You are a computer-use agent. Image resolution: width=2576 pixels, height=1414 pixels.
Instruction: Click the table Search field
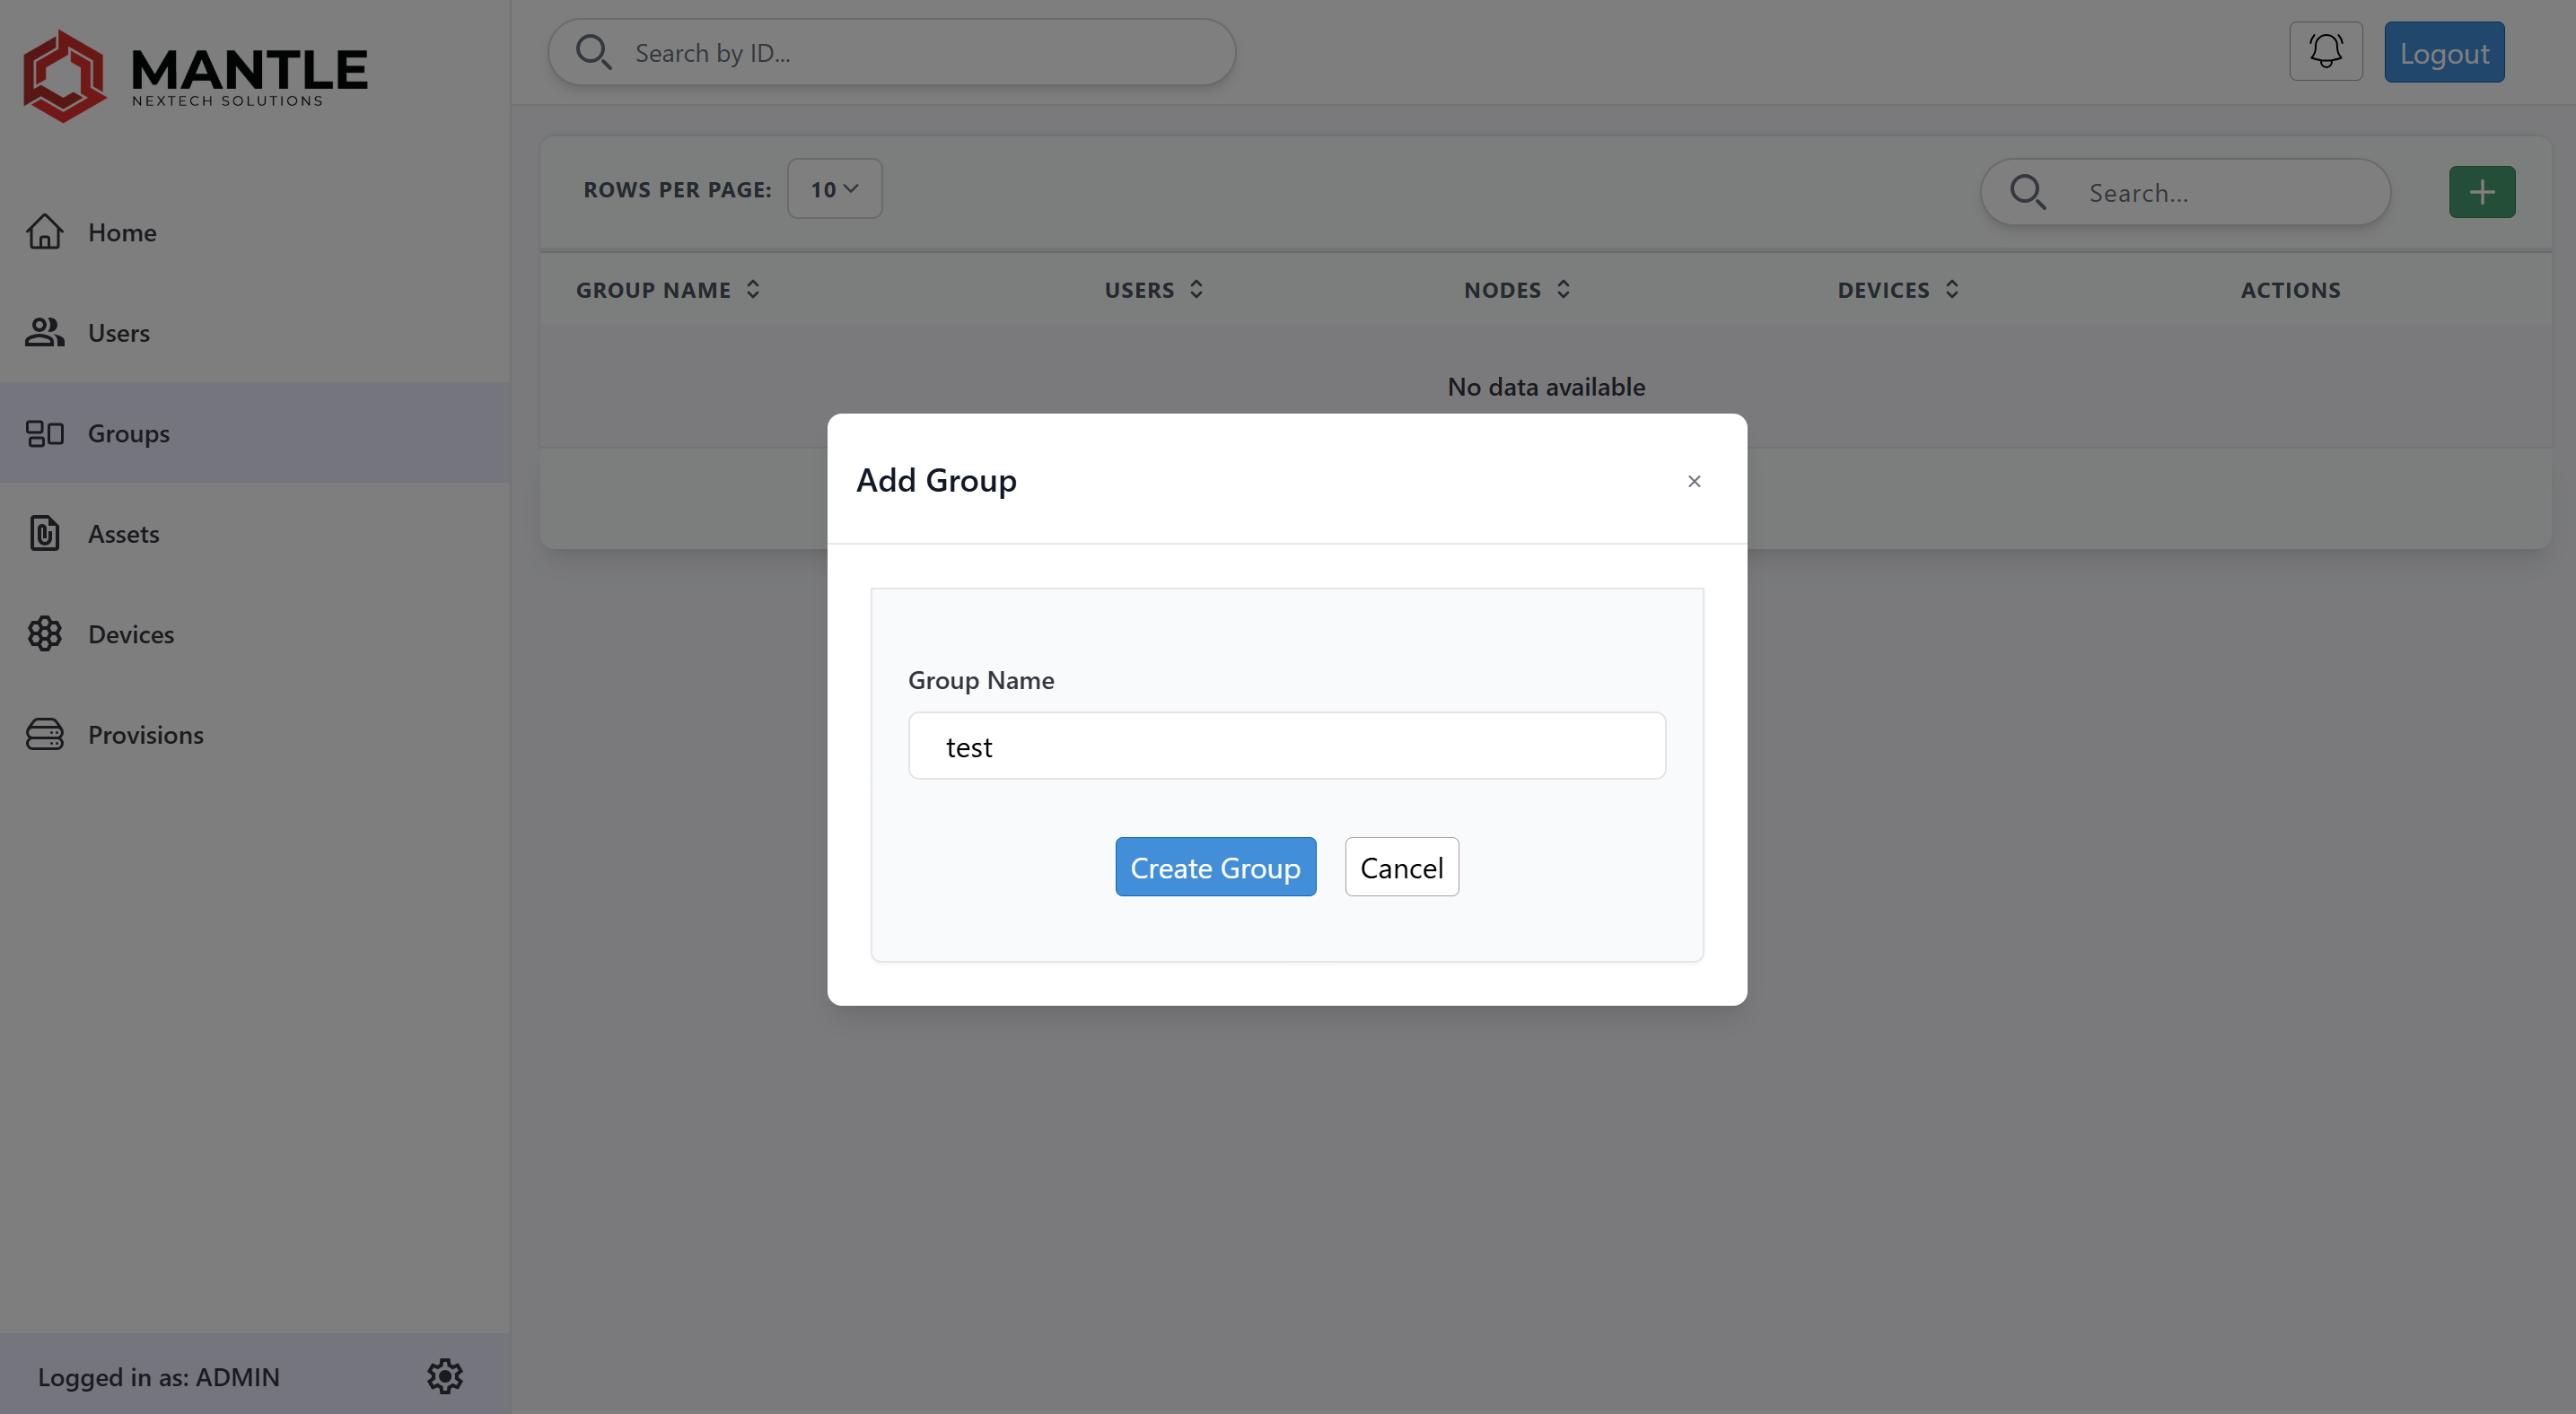coord(2185,192)
